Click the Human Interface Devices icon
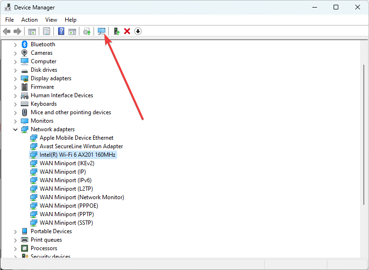This screenshot has width=369, height=270. (25, 95)
